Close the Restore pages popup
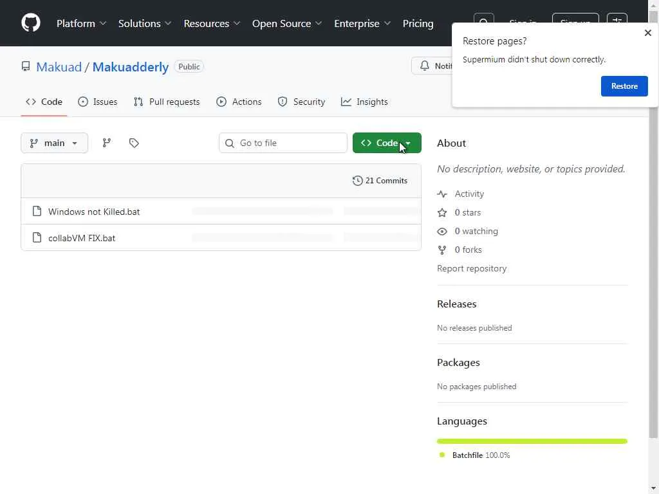Viewport: 659px width, 494px height. [x=647, y=33]
